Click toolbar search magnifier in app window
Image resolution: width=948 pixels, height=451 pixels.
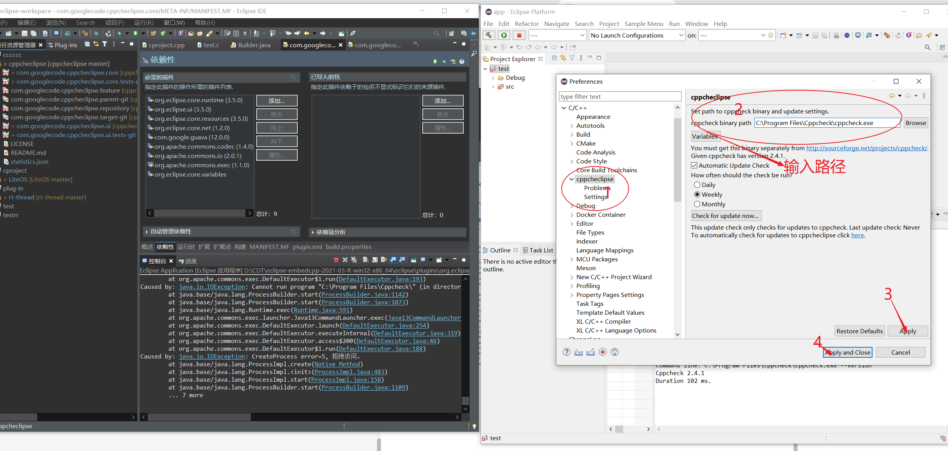tap(927, 47)
